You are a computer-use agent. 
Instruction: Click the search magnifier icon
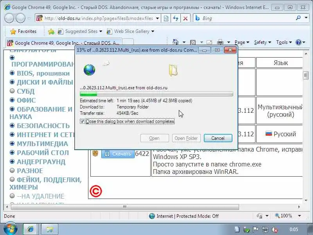coord(298,18)
